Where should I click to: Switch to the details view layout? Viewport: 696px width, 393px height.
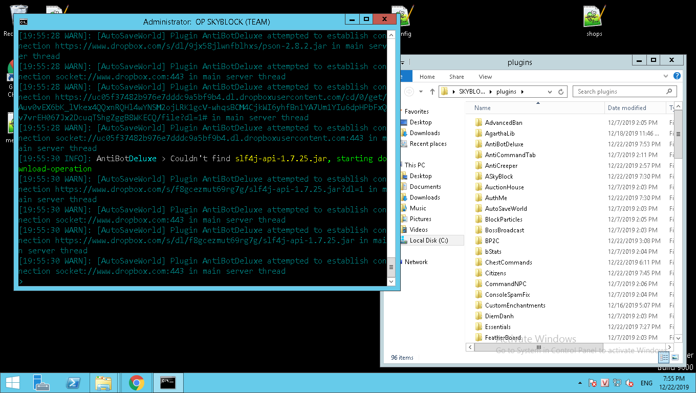(664, 357)
